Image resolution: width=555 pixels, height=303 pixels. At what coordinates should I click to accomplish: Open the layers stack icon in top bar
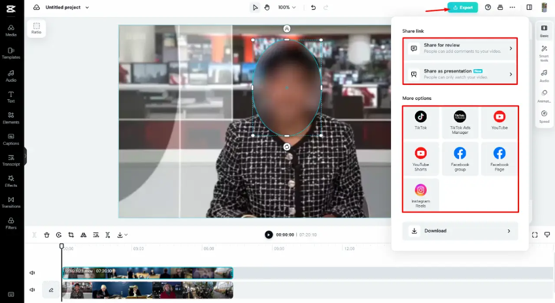(500, 7)
